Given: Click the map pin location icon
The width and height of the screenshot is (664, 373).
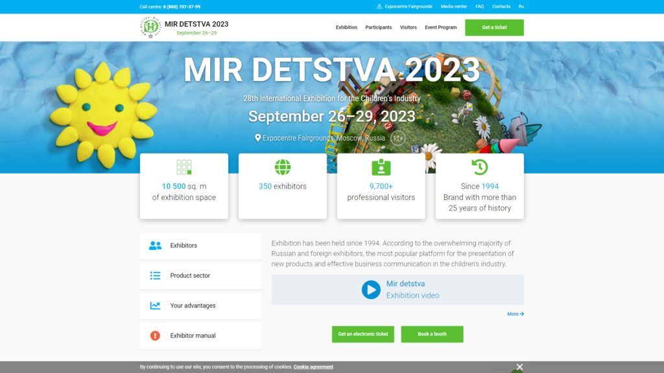Looking at the screenshot, I should click(x=257, y=138).
